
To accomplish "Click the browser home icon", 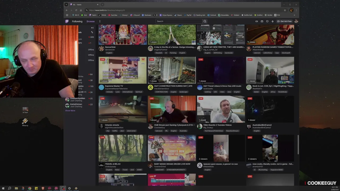I will (81, 10).
